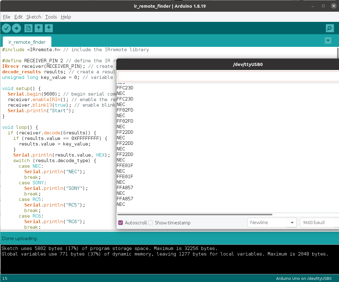This screenshot has width=339, height=282.
Task: Open a sketch with the Open icon
Action: [x=38, y=28]
